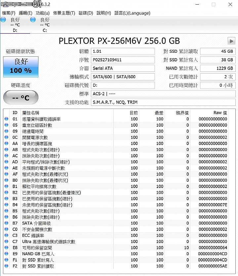238x276 pixels.
Task: Click the status dot for attribute B7
Action: coord(7,223)
